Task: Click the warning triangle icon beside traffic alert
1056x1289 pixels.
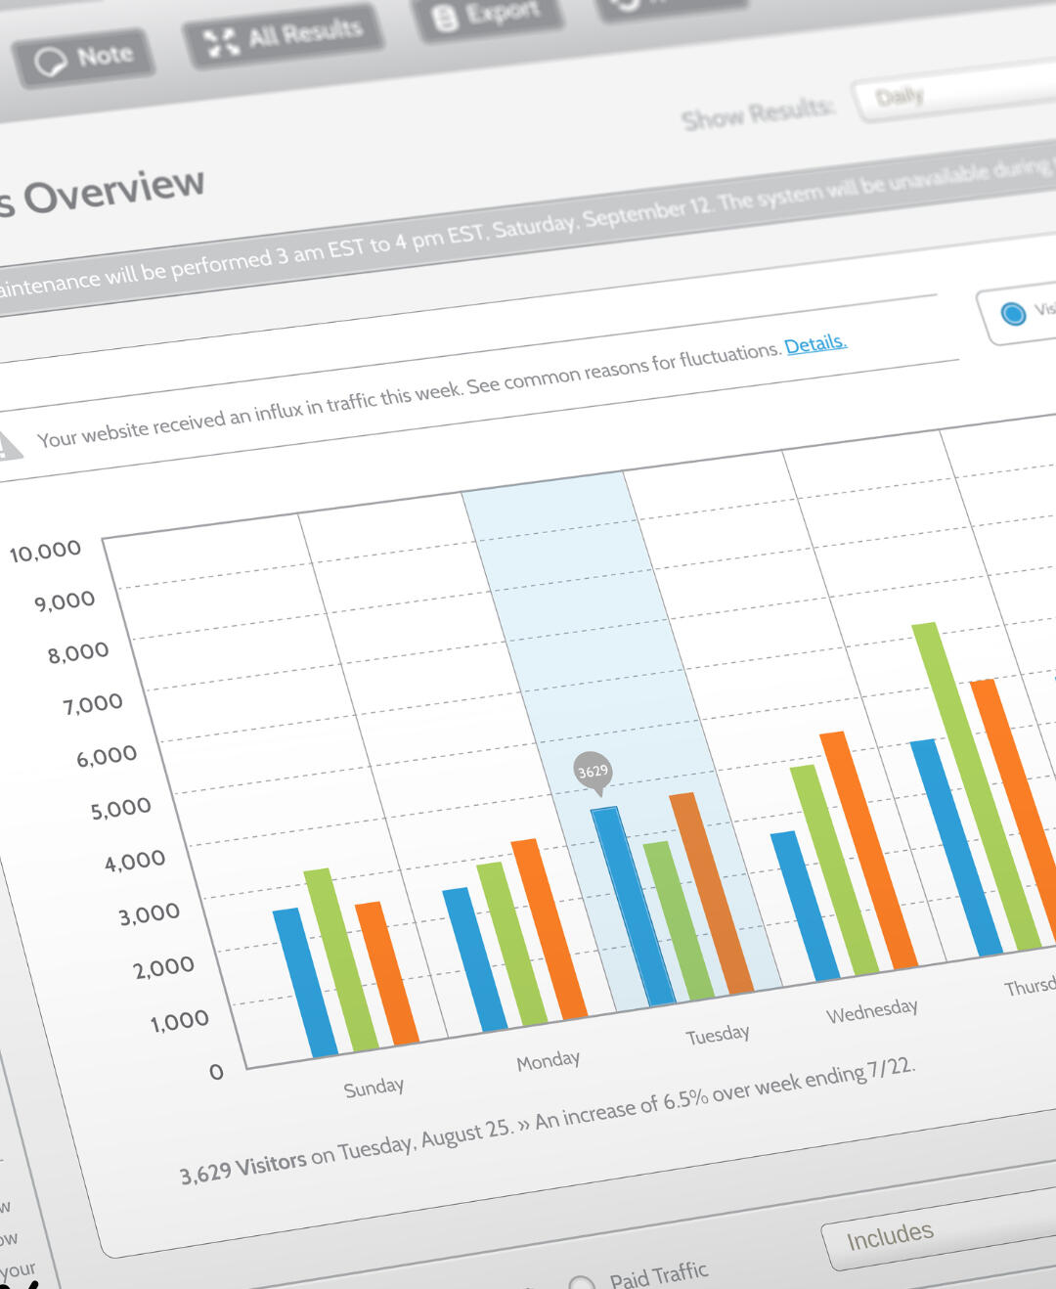Action: (8, 446)
